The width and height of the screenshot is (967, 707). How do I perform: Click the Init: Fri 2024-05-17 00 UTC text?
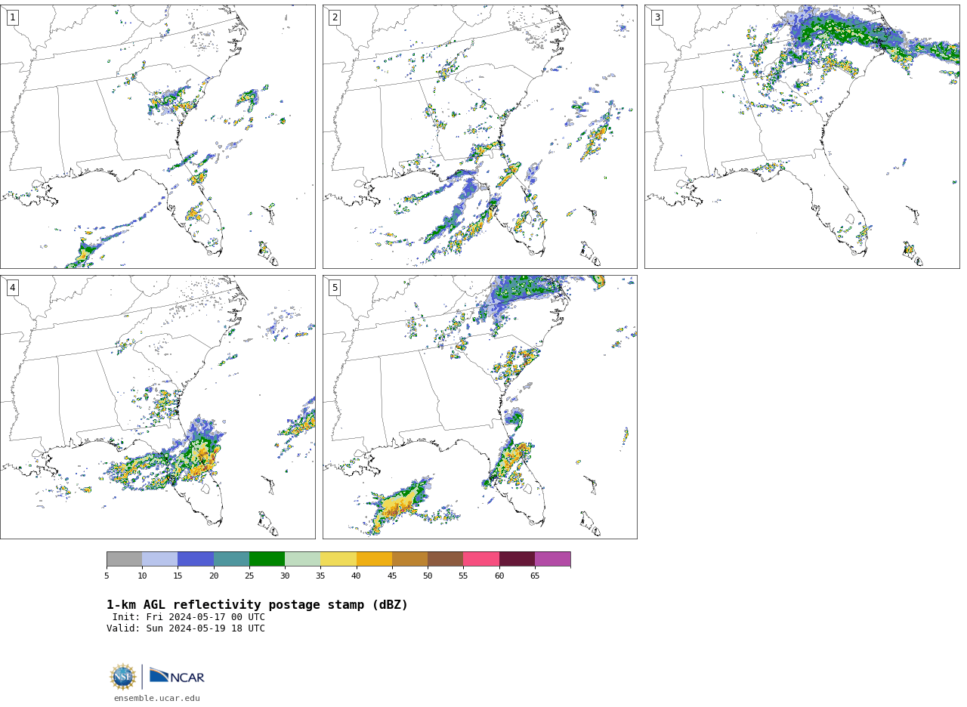[189, 617]
